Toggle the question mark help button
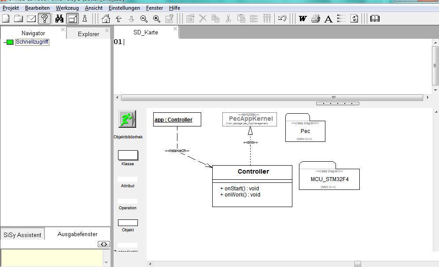This screenshot has width=439, height=267. 44,19
